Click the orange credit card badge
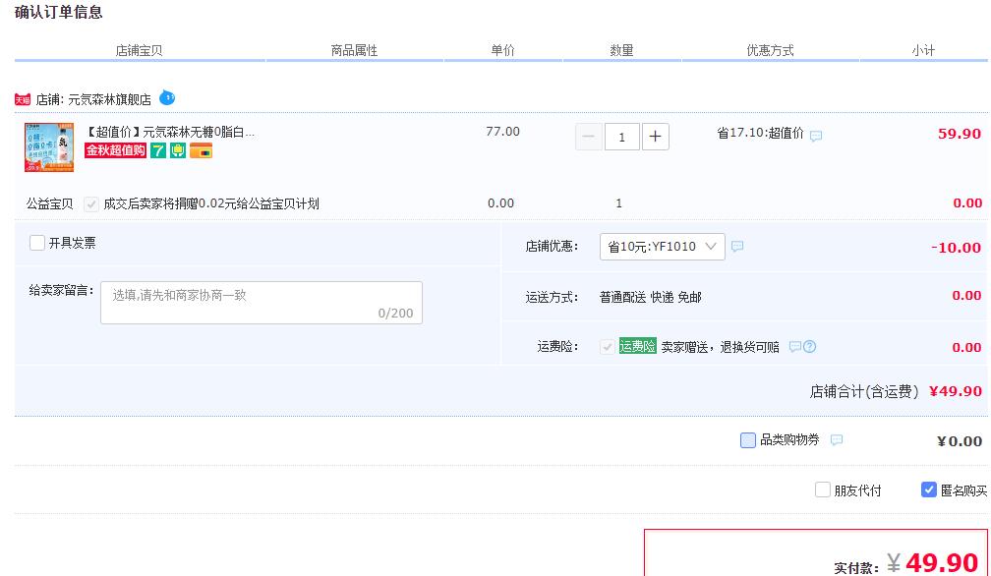The height and width of the screenshot is (576, 991). coord(201,150)
